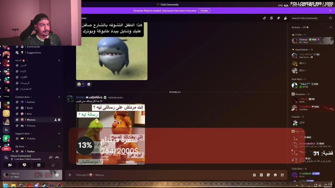The width and height of the screenshot is (335, 188).
Task: Open Steam from the Windows taskbar
Action: tap(44, 186)
